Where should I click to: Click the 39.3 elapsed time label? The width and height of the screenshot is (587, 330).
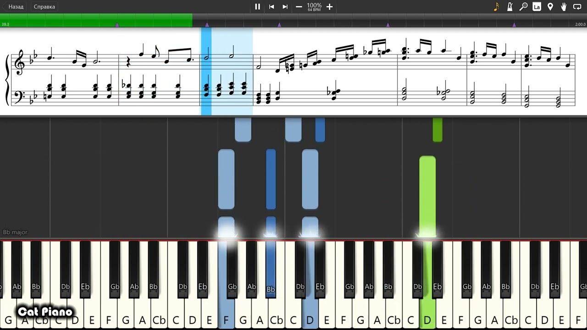click(x=6, y=24)
